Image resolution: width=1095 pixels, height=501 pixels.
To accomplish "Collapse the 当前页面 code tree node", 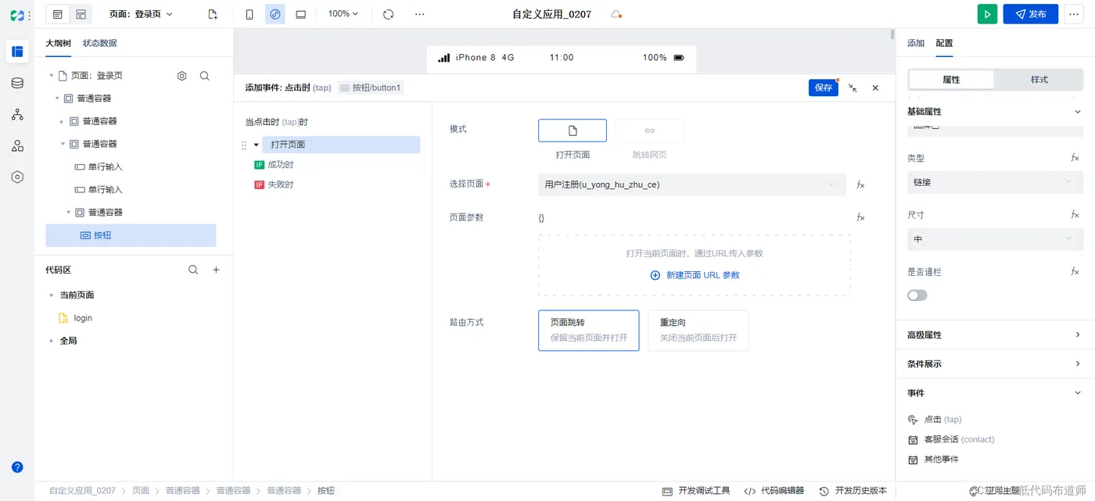I will point(52,295).
